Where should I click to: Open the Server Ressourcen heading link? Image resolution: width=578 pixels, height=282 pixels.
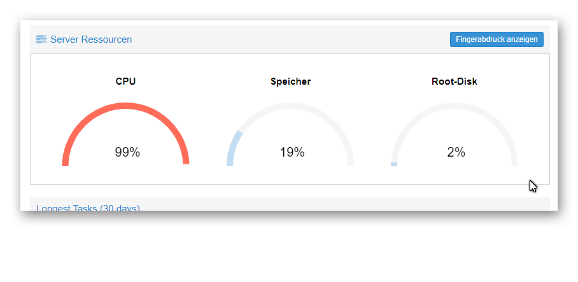pyautogui.click(x=91, y=39)
